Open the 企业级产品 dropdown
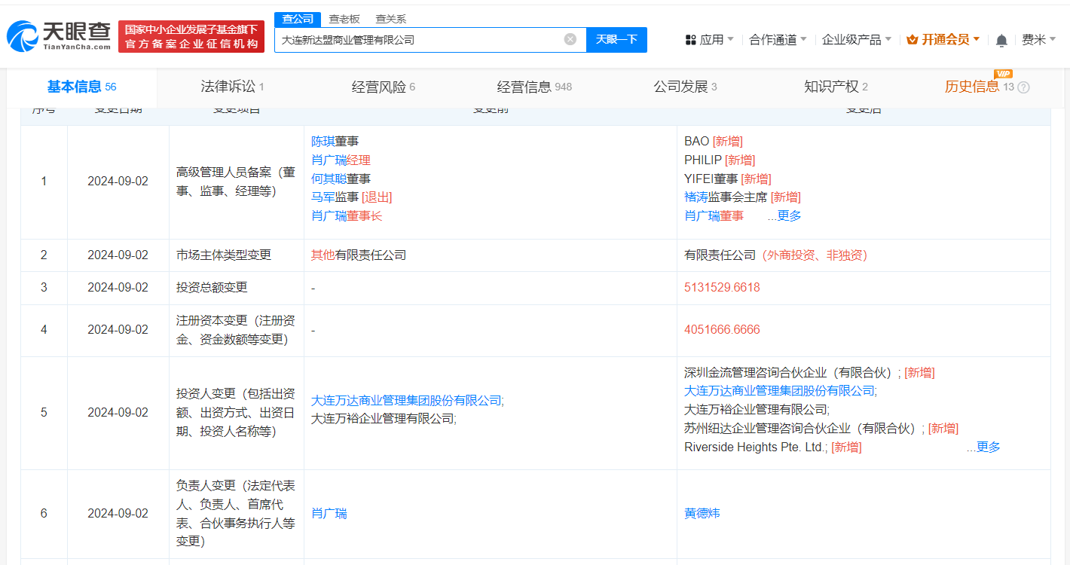Image resolution: width=1070 pixels, height=565 pixels. pyautogui.click(x=856, y=40)
